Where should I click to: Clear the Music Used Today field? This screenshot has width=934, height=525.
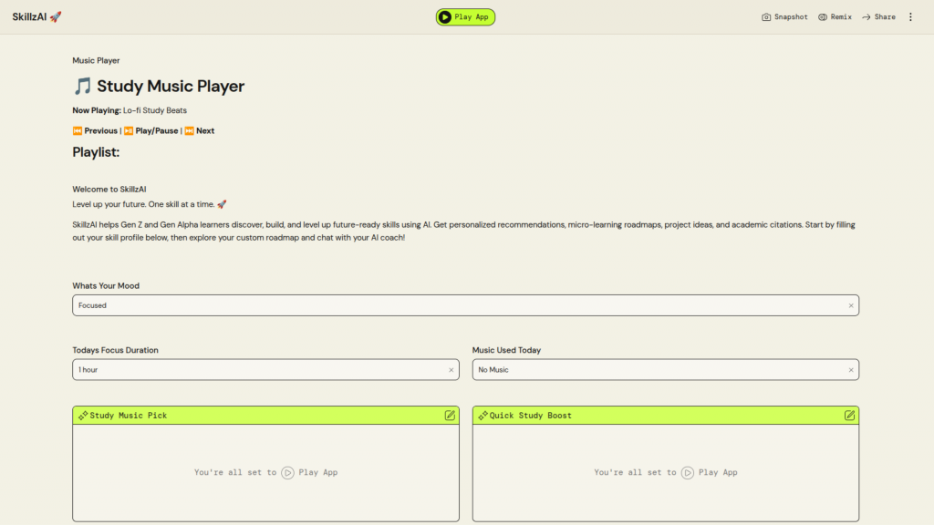coord(851,370)
